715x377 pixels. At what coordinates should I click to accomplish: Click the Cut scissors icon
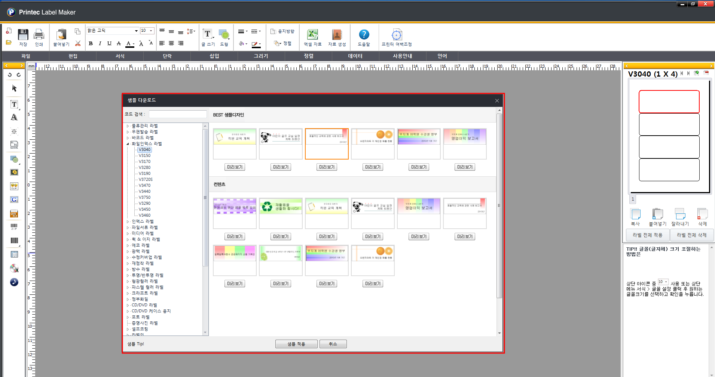tap(77, 43)
